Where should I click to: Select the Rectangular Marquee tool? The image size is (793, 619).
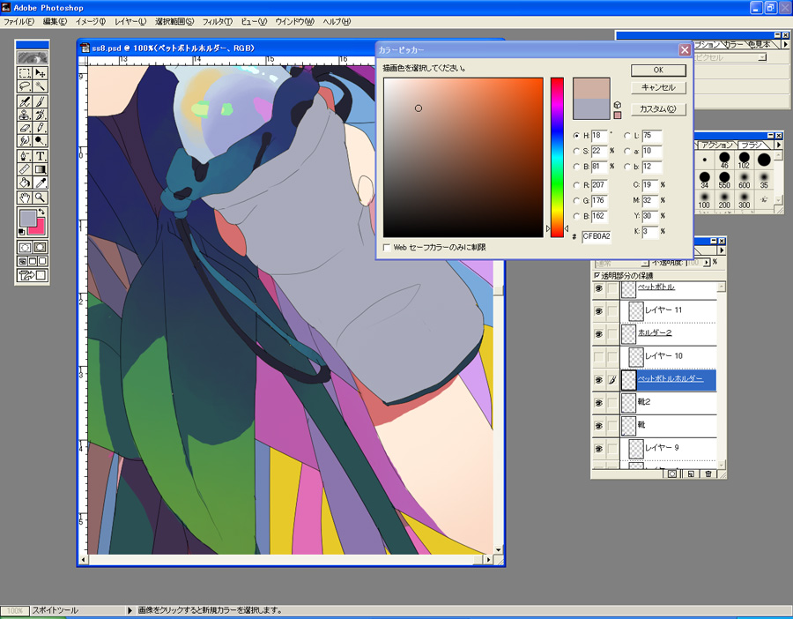click(25, 73)
